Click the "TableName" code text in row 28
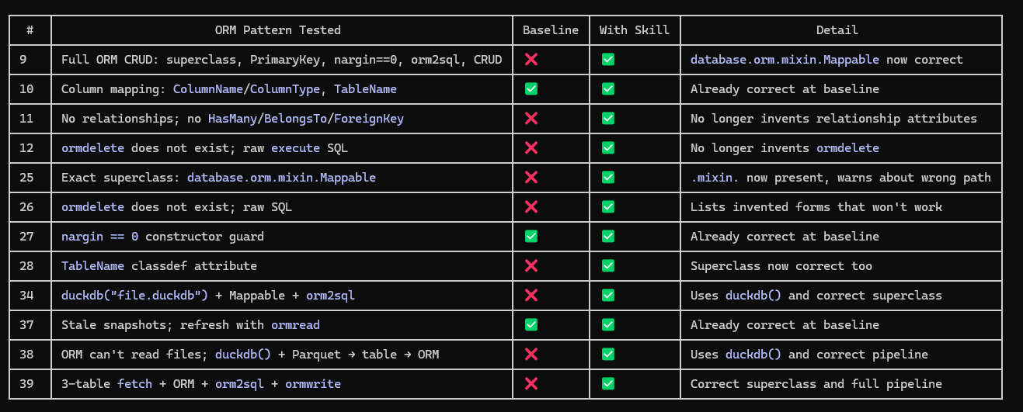Image resolution: width=1023 pixels, height=412 pixels. (x=92, y=265)
